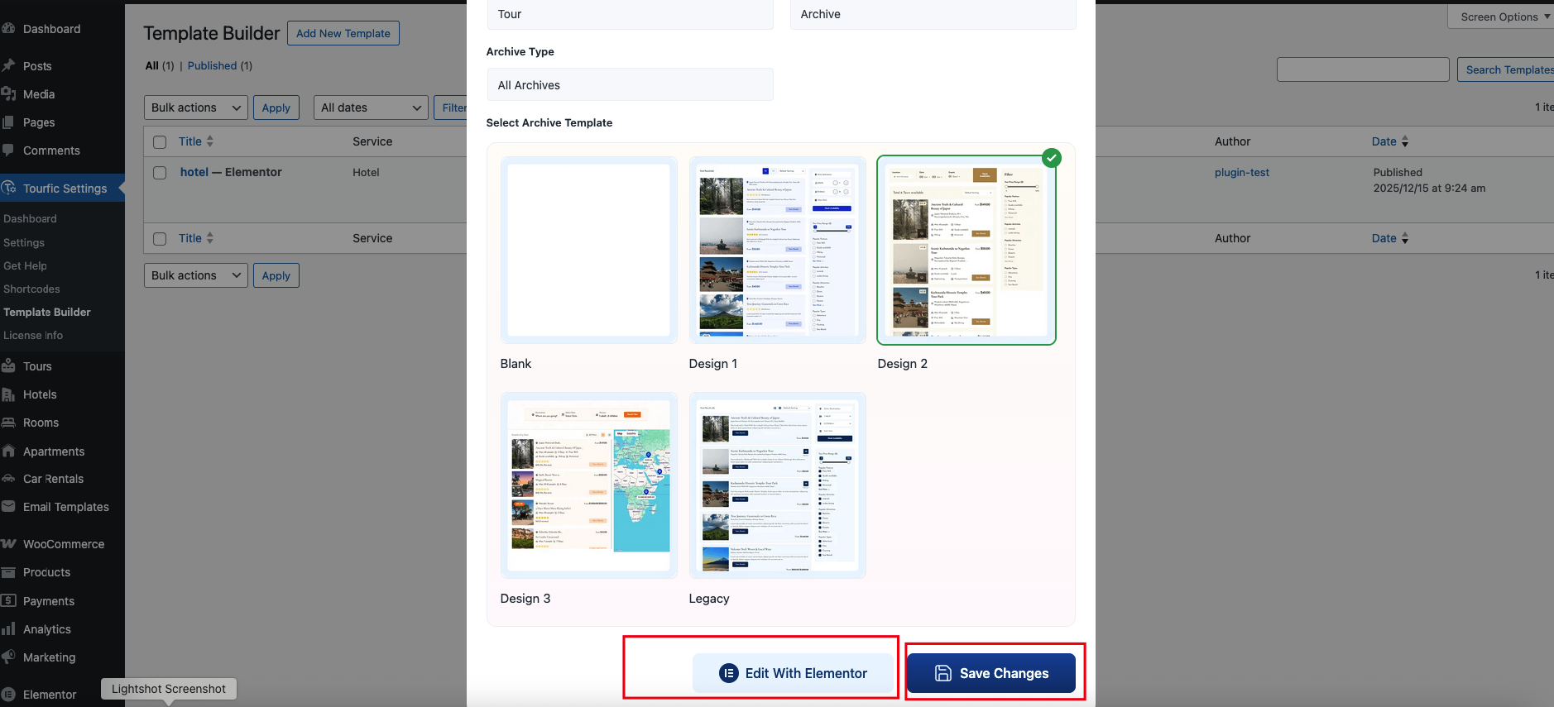Toggle select-all checkbox in table footer

pos(161,239)
